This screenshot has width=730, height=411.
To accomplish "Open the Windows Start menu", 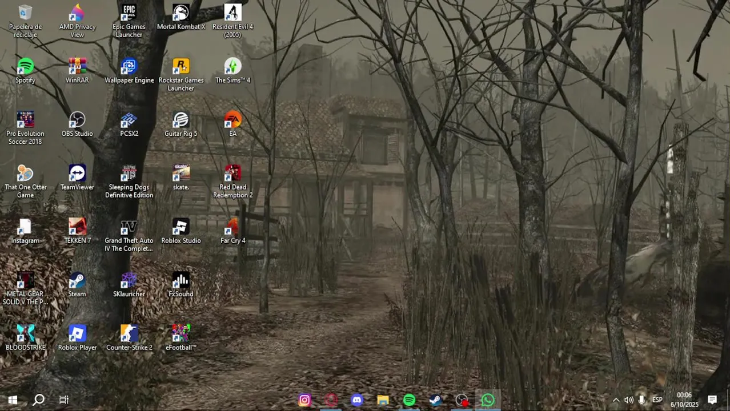I will coord(13,400).
